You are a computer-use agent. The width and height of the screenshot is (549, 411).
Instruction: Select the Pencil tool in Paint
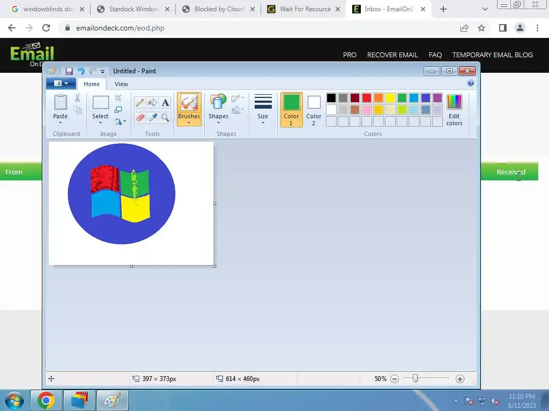[x=140, y=102]
